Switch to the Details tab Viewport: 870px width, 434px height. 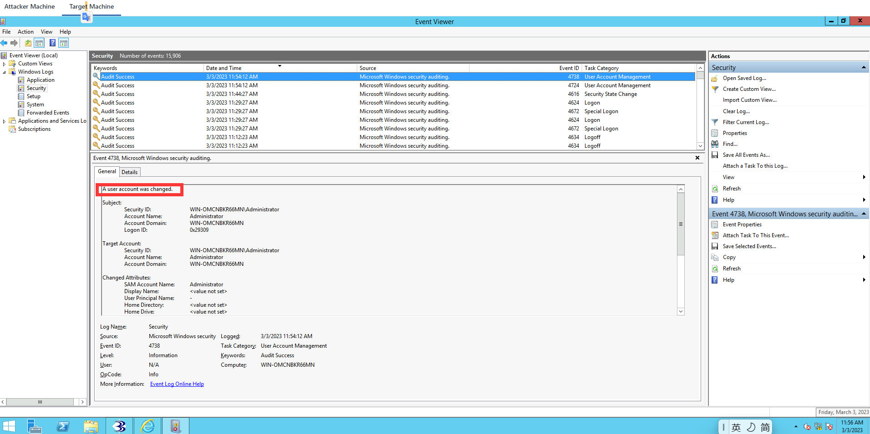pos(130,172)
